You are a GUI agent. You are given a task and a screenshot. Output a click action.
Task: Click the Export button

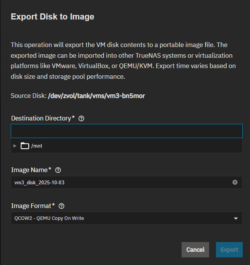pyautogui.click(x=229, y=250)
